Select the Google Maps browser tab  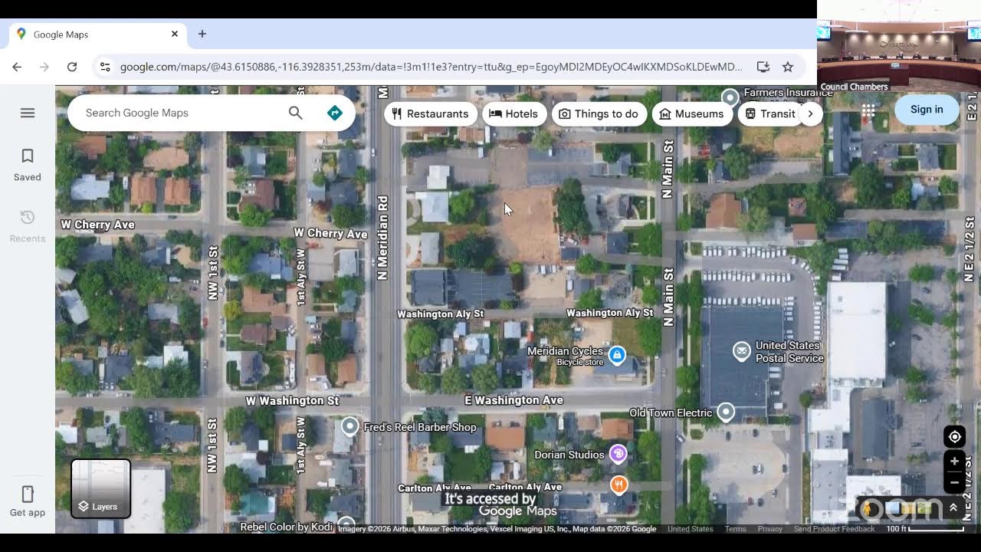pos(97,34)
